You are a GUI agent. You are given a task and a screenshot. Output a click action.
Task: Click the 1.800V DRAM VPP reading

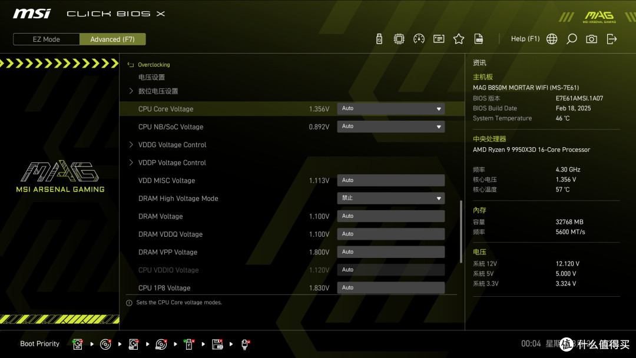(x=319, y=252)
